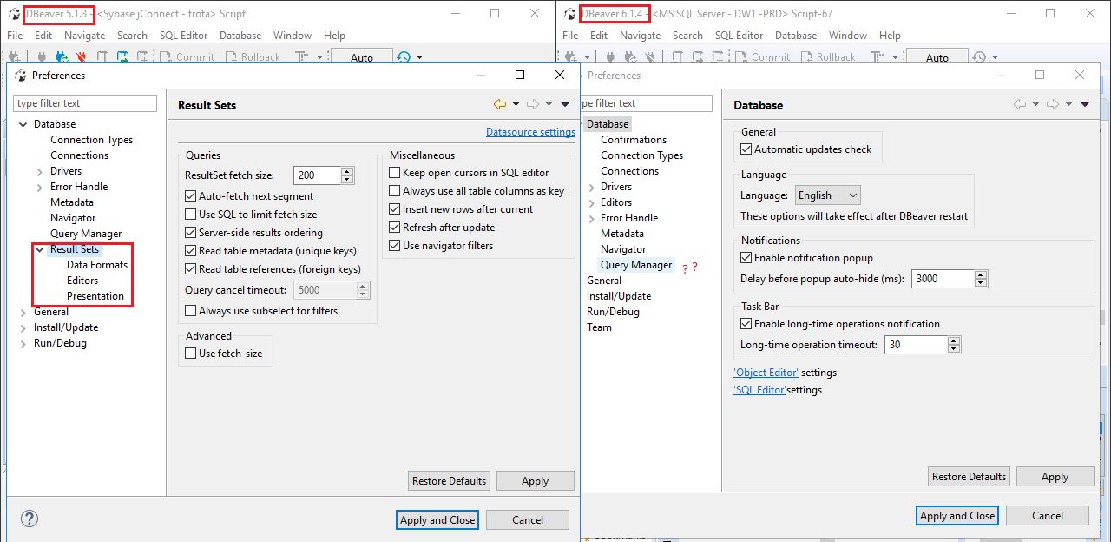The image size is (1111, 542).
Task: Collapse Result Sets tree node in left Preferences
Action: (x=40, y=249)
